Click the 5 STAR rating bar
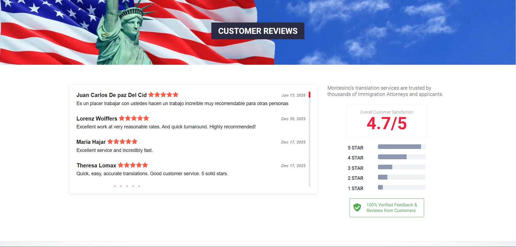 pyautogui.click(x=402, y=147)
